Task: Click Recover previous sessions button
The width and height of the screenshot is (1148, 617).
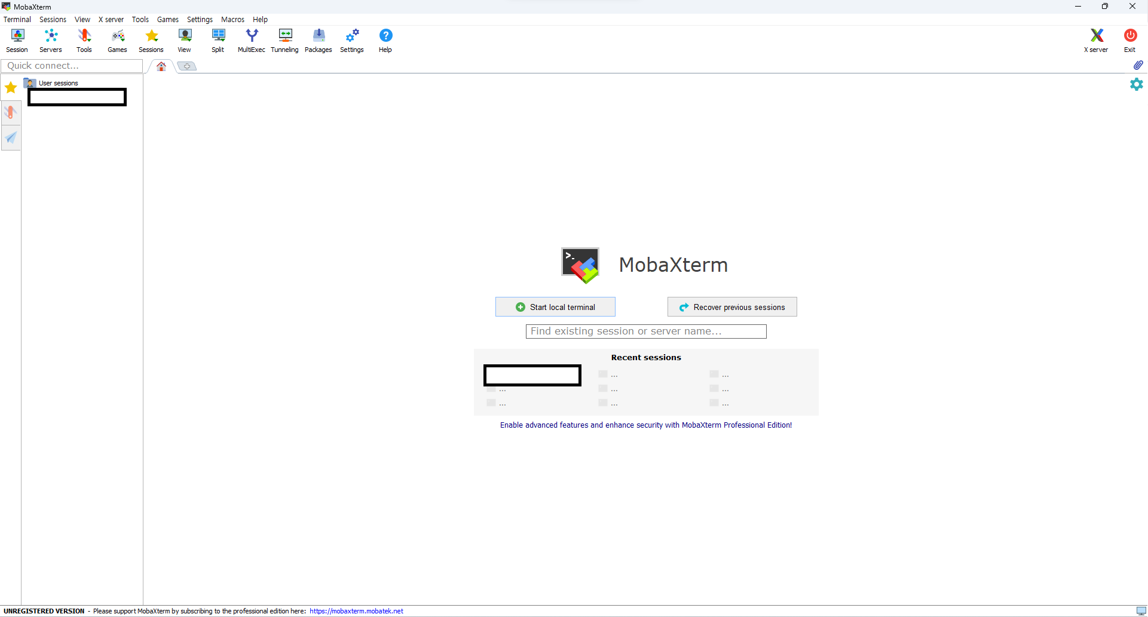Action: tap(732, 307)
